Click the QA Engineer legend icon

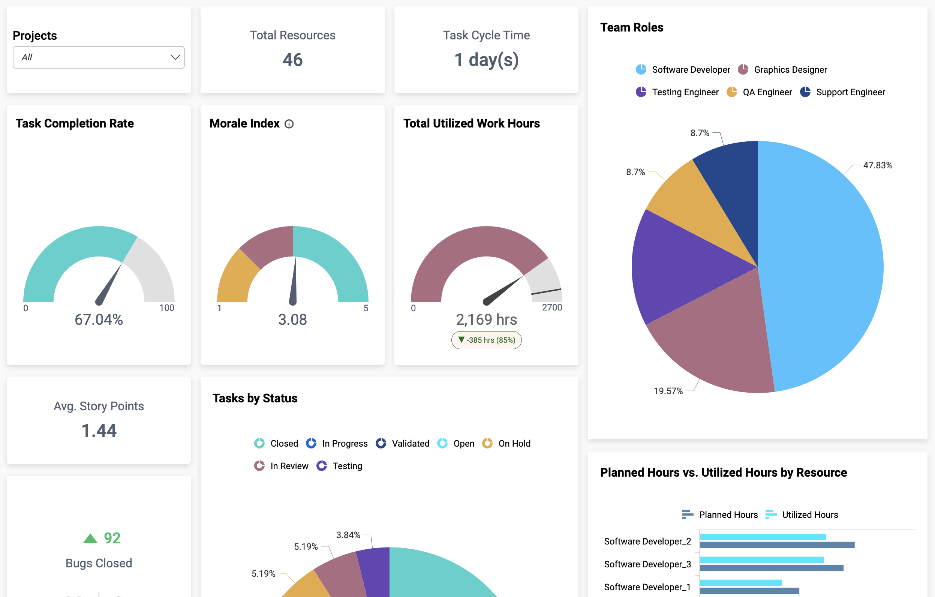(732, 92)
